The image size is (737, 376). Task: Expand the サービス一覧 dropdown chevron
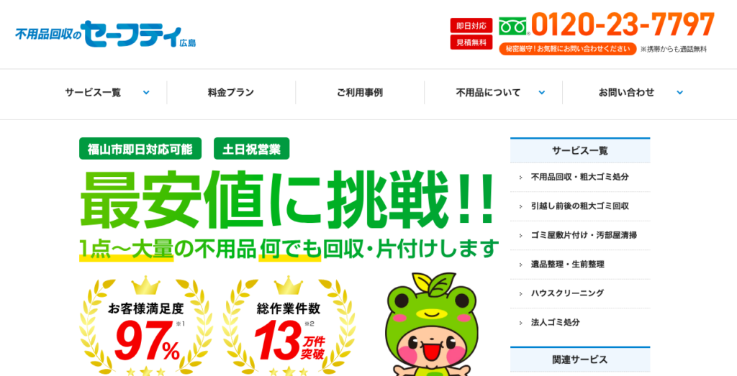tap(146, 93)
